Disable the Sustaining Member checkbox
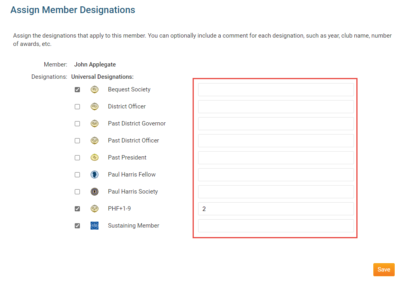 click(x=78, y=226)
